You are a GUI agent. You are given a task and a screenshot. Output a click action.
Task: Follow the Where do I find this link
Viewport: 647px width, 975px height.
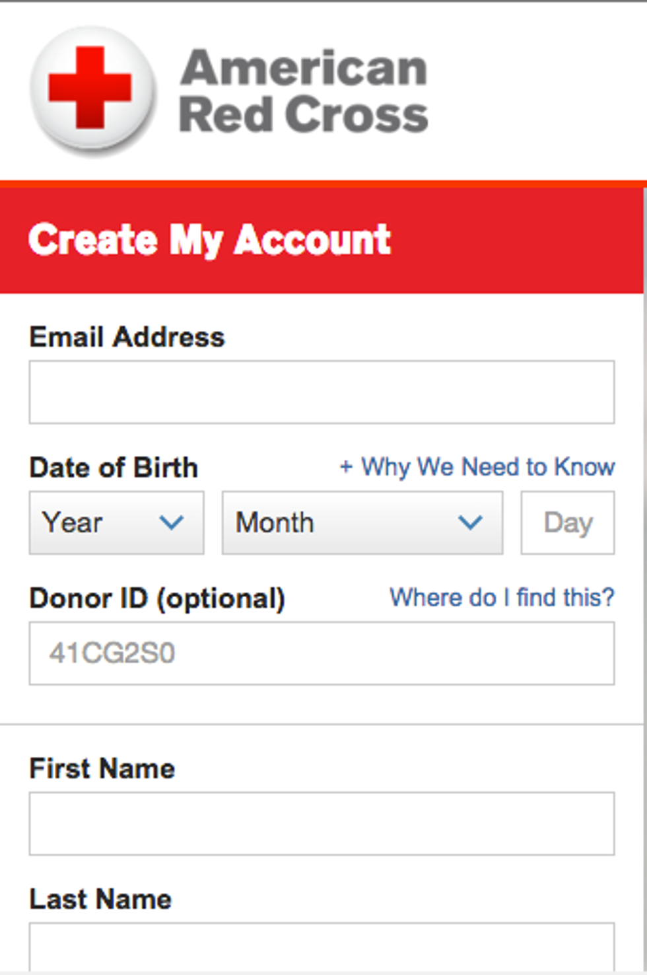[x=502, y=597]
